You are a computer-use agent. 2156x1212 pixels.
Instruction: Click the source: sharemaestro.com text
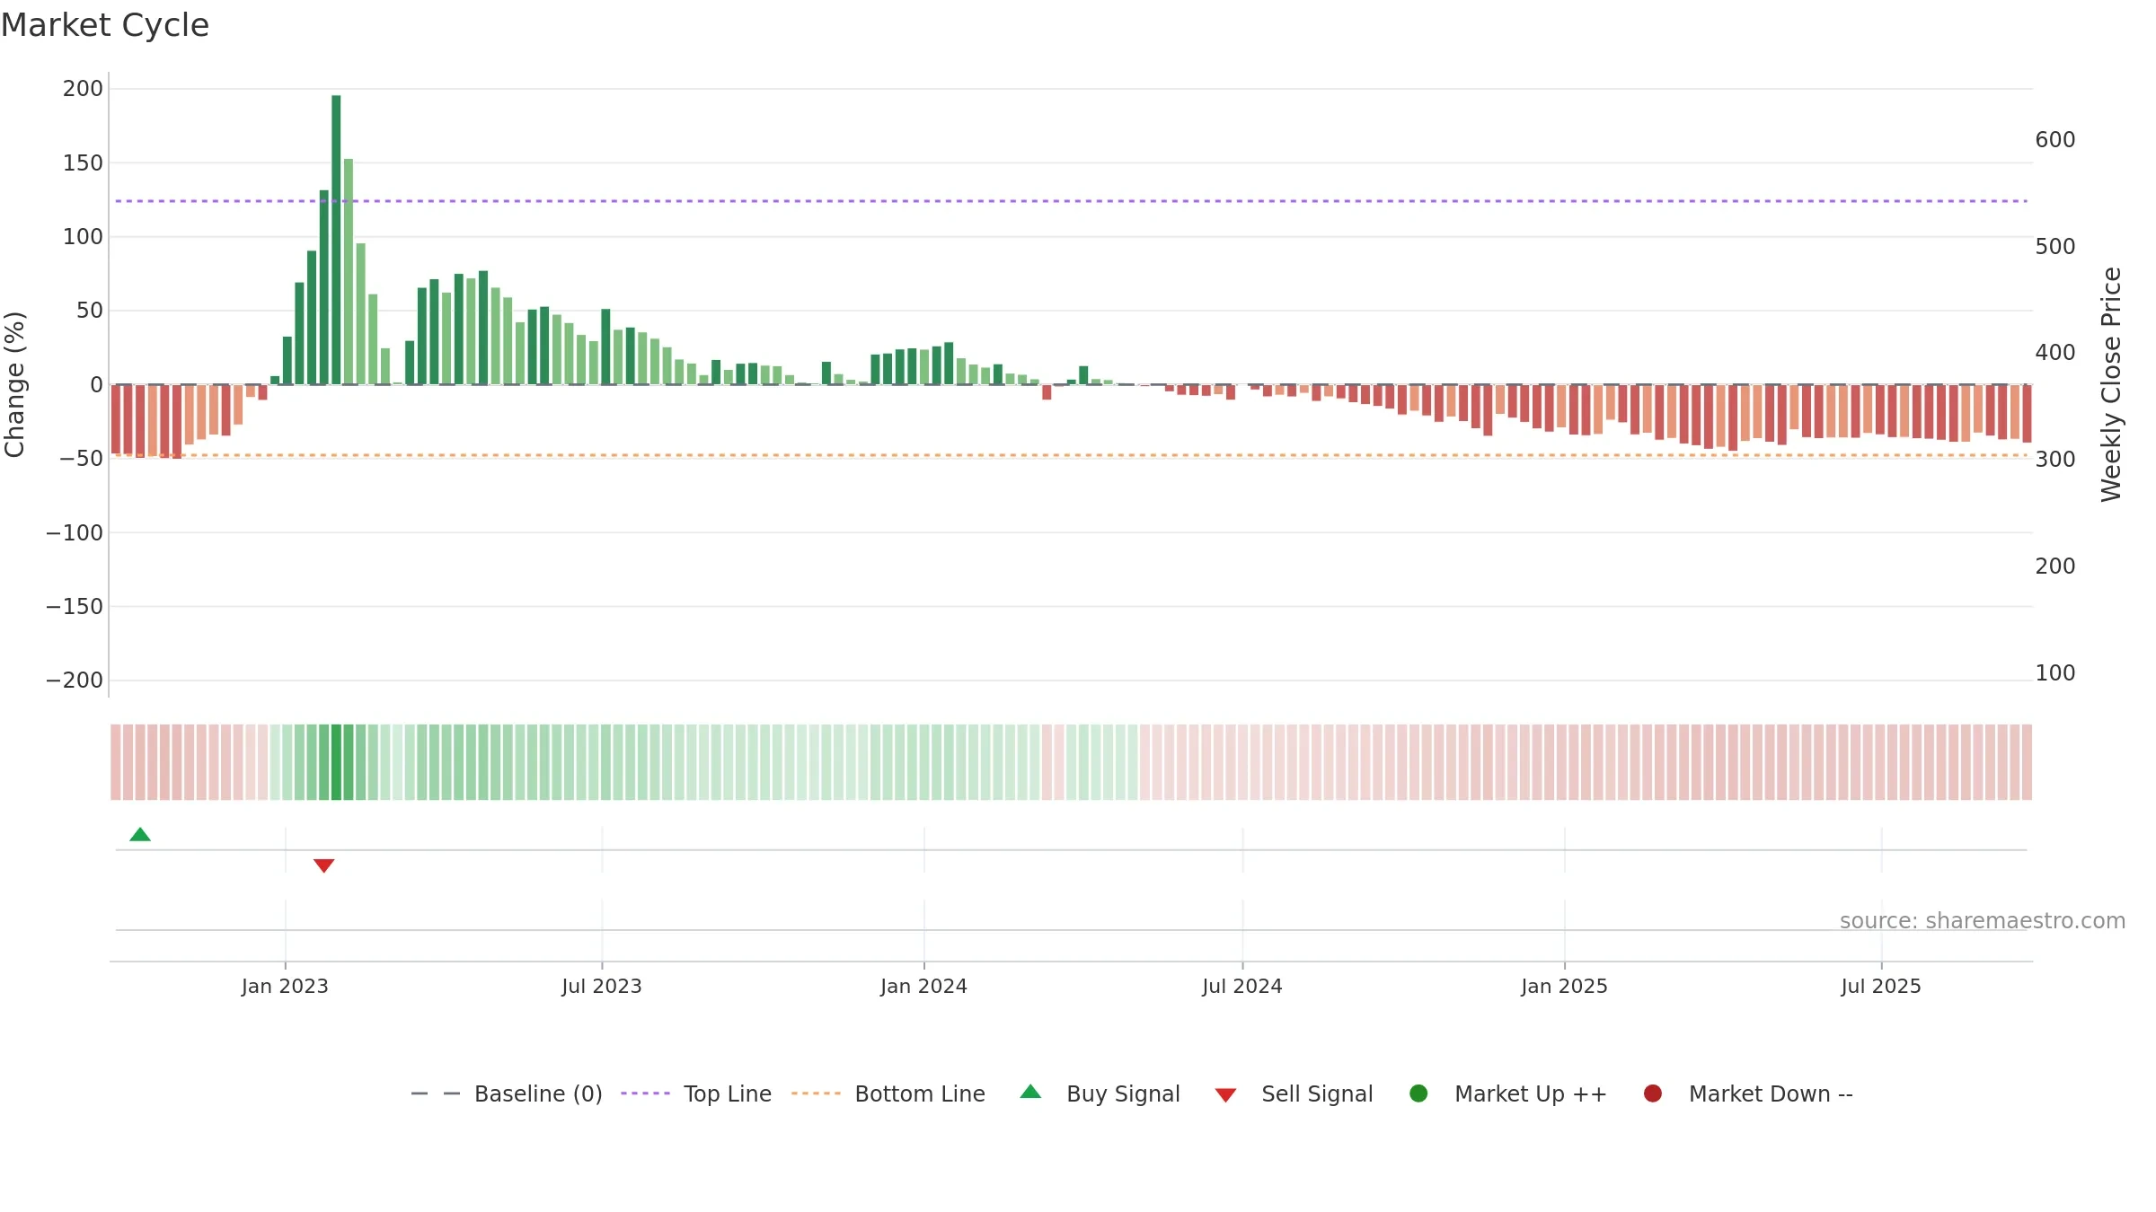[1983, 921]
